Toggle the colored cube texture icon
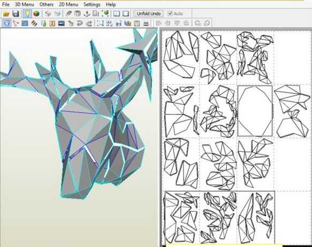 (36, 14)
